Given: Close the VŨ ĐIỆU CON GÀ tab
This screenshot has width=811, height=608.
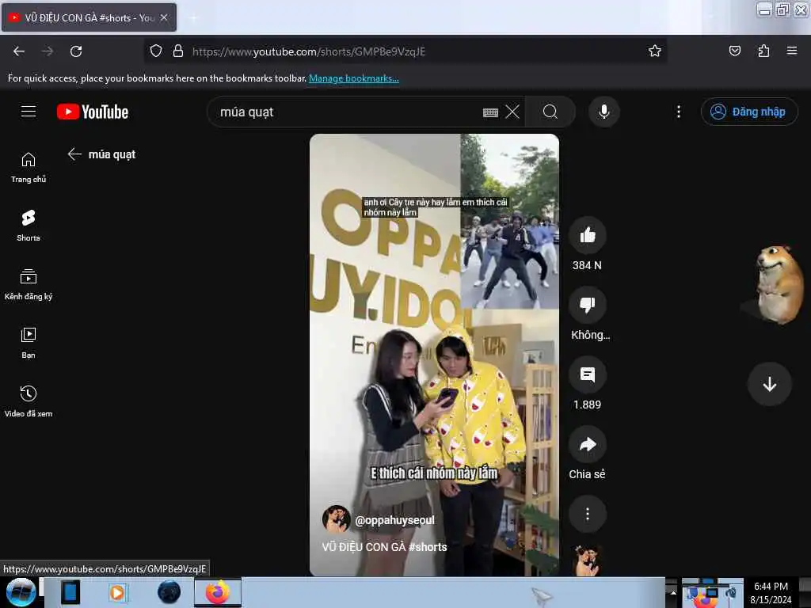Looking at the screenshot, I should (x=164, y=17).
